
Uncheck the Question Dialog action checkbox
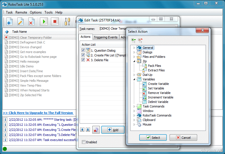83,50
